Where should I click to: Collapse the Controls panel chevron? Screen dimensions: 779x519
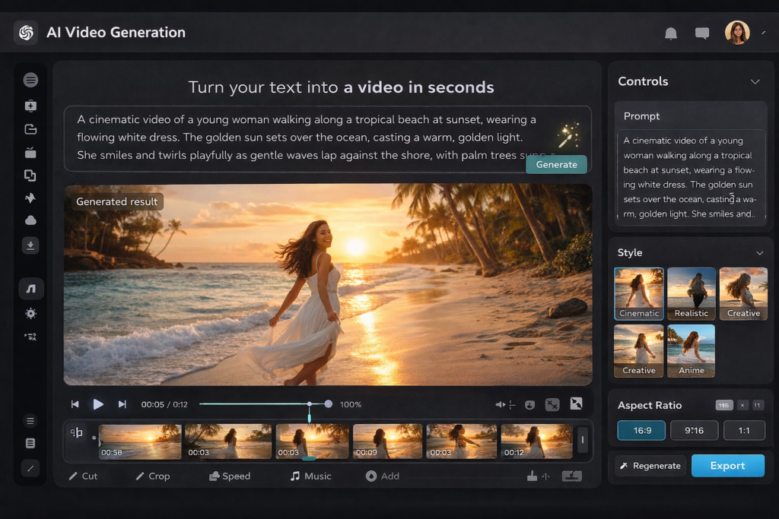755,81
